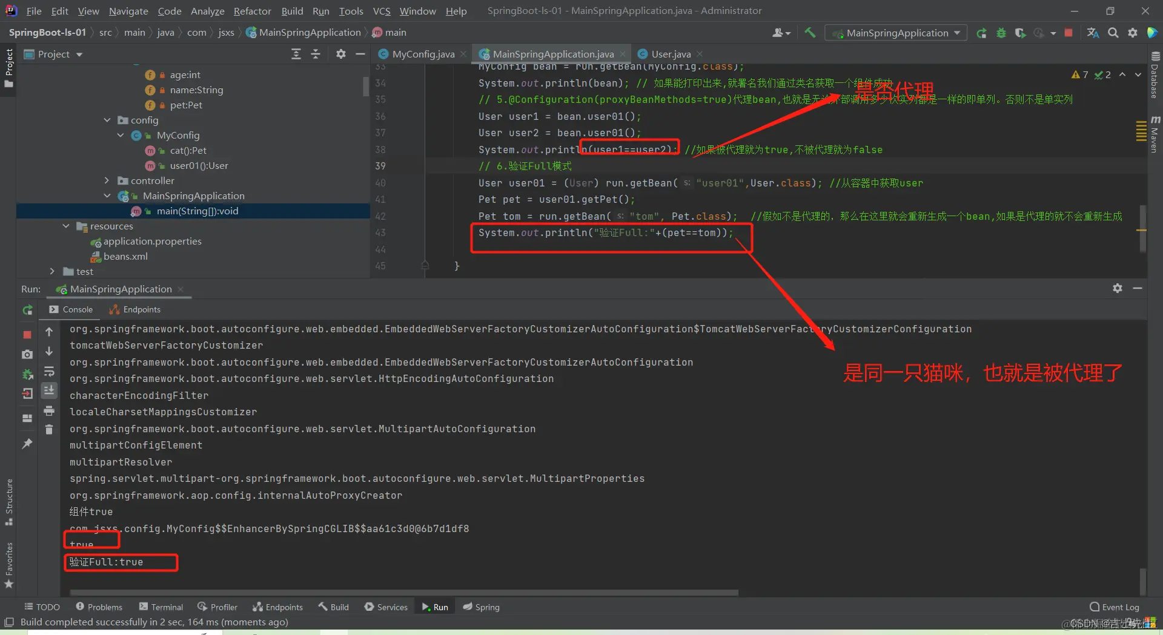Image resolution: width=1163 pixels, height=635 pixels.
Task: Click the Build project hammer icon
Action: (x=810, y=33)
